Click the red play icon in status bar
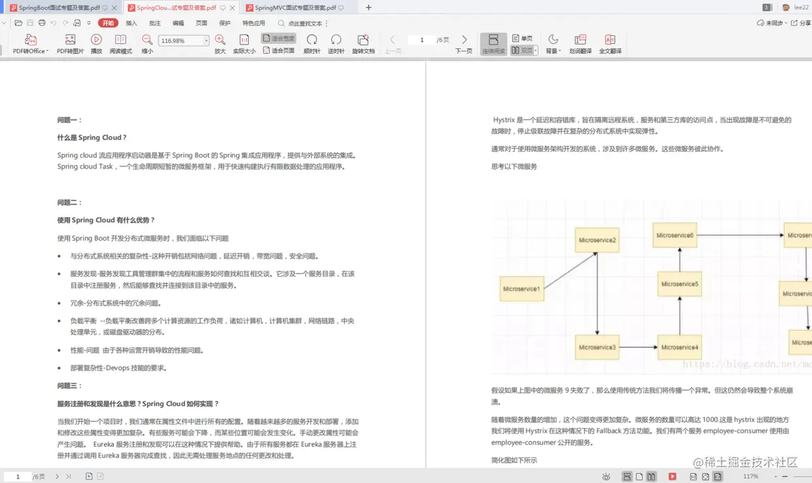 click(x=672, y=476)
